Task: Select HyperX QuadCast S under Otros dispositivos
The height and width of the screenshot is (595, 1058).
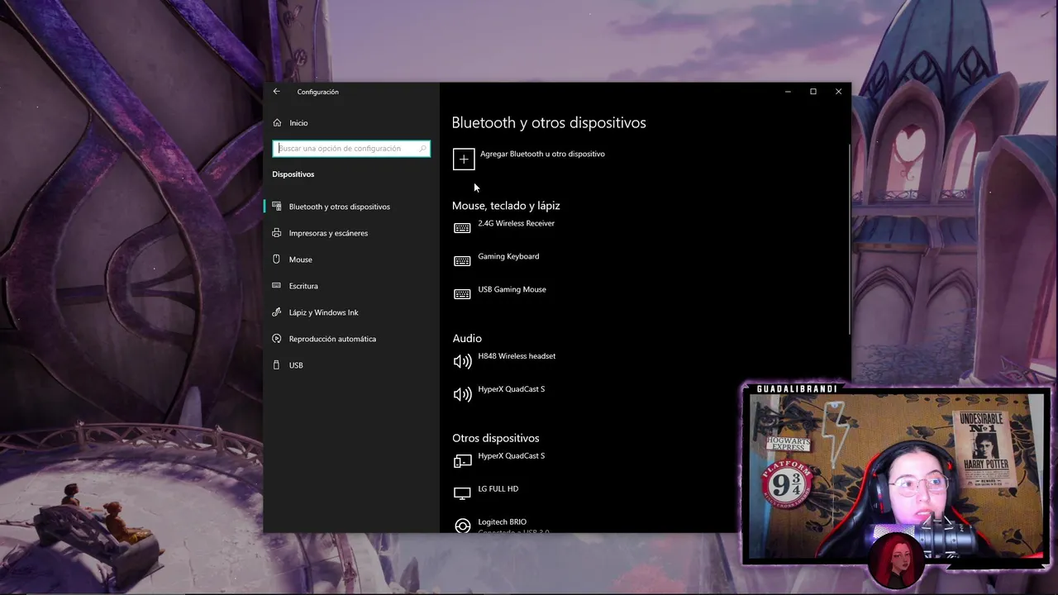Action: (511, 456)
